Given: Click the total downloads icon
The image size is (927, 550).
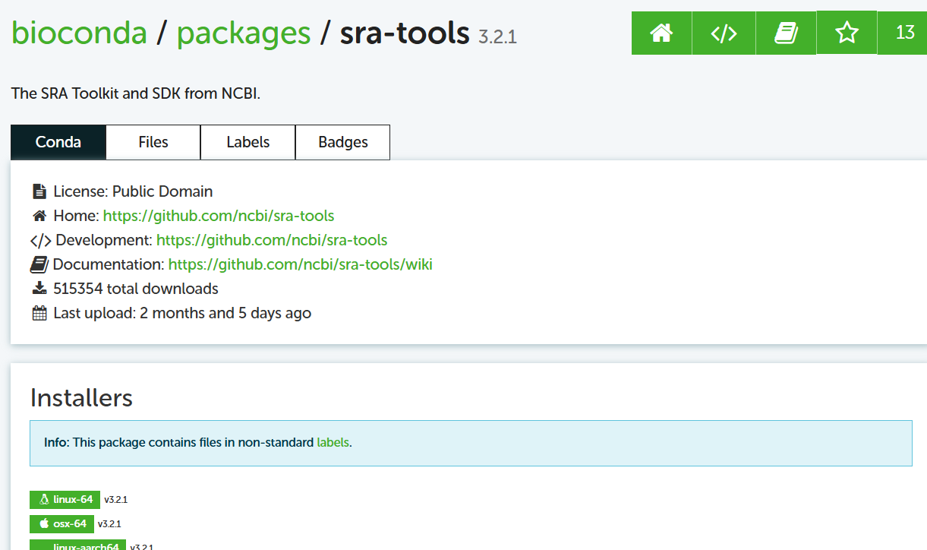Looking at the screenshot, I should tap(39, 289).
